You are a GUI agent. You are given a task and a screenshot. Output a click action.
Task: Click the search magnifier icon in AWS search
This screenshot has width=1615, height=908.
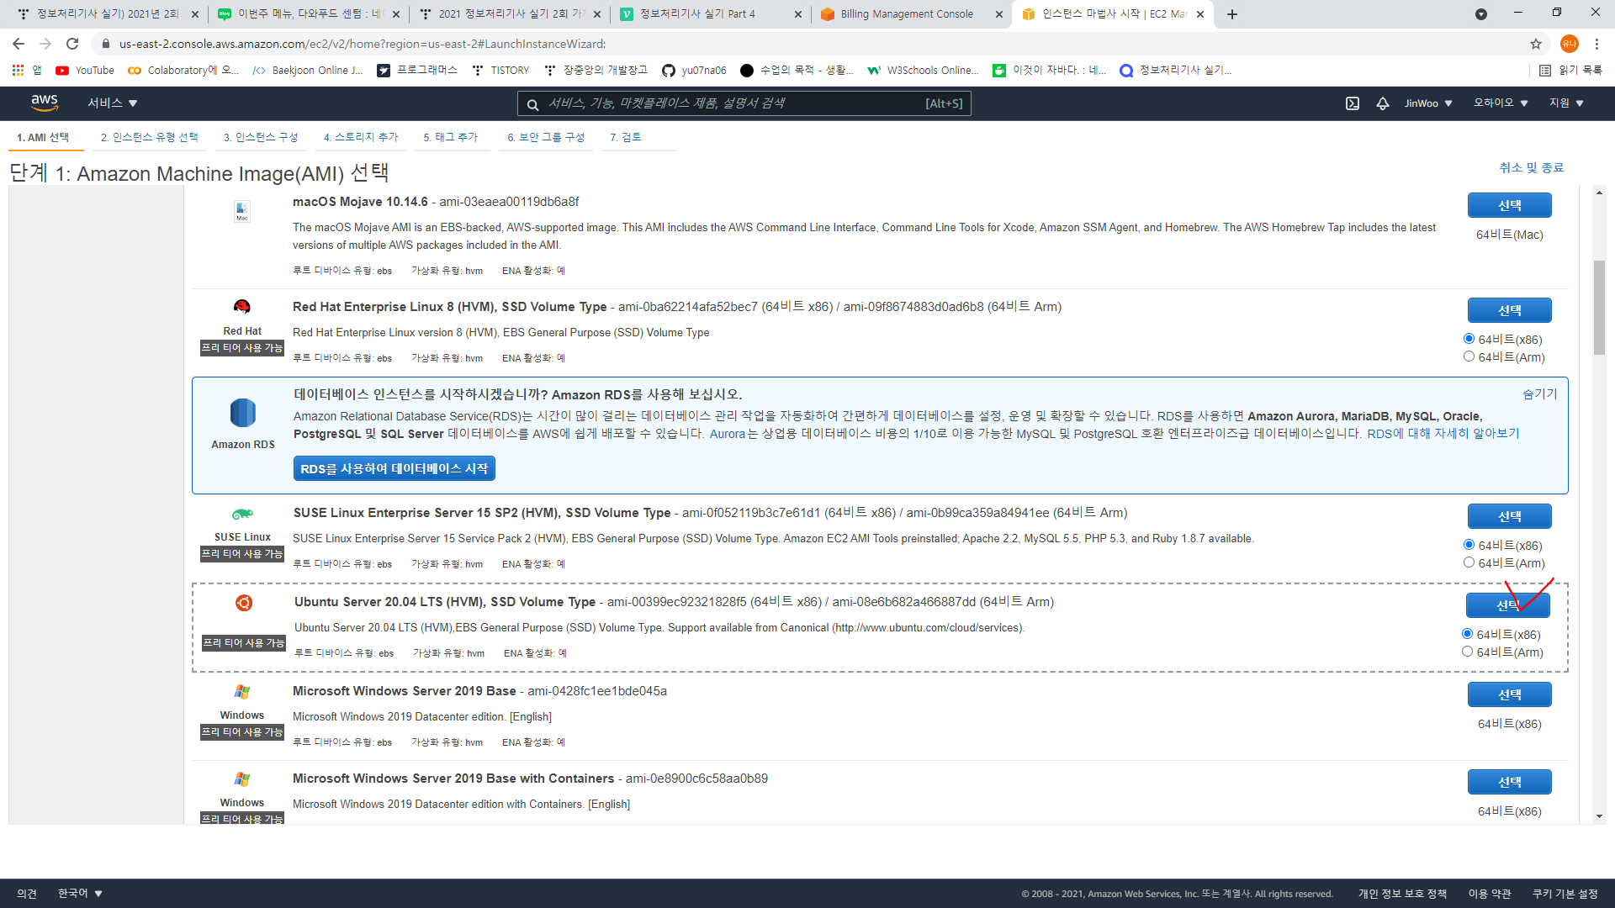(x=532, y=104)
